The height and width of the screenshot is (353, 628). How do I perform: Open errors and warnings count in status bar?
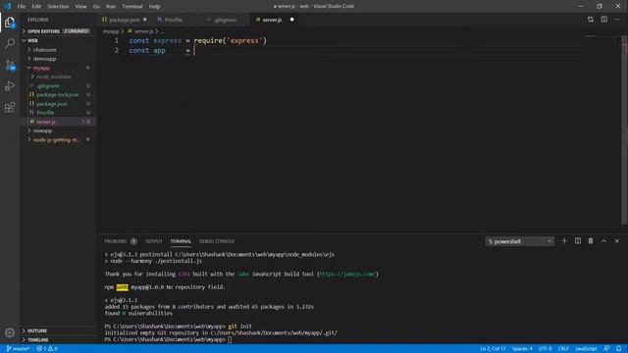[x=47, y=349]
